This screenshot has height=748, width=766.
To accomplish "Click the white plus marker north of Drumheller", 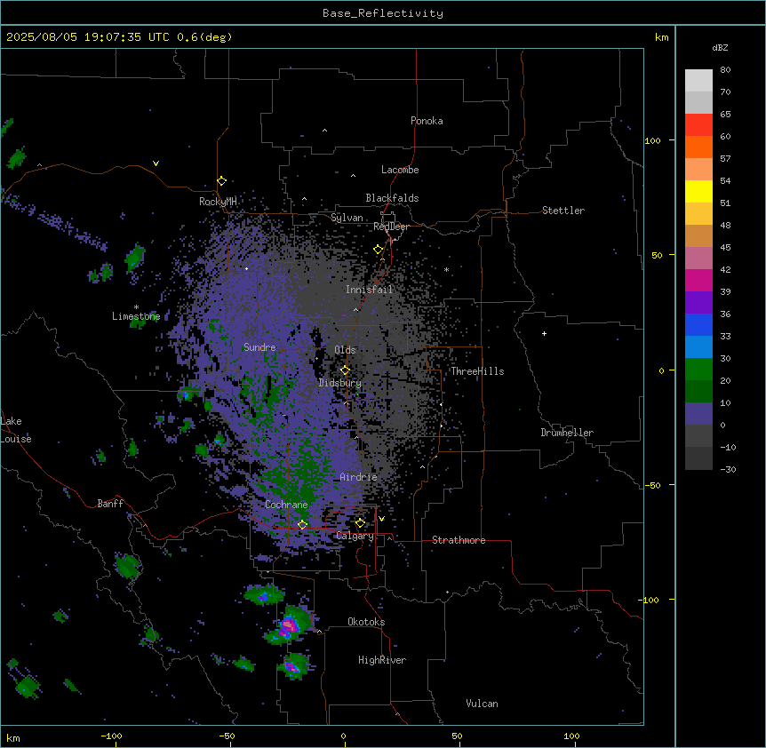I will (544, 333).
